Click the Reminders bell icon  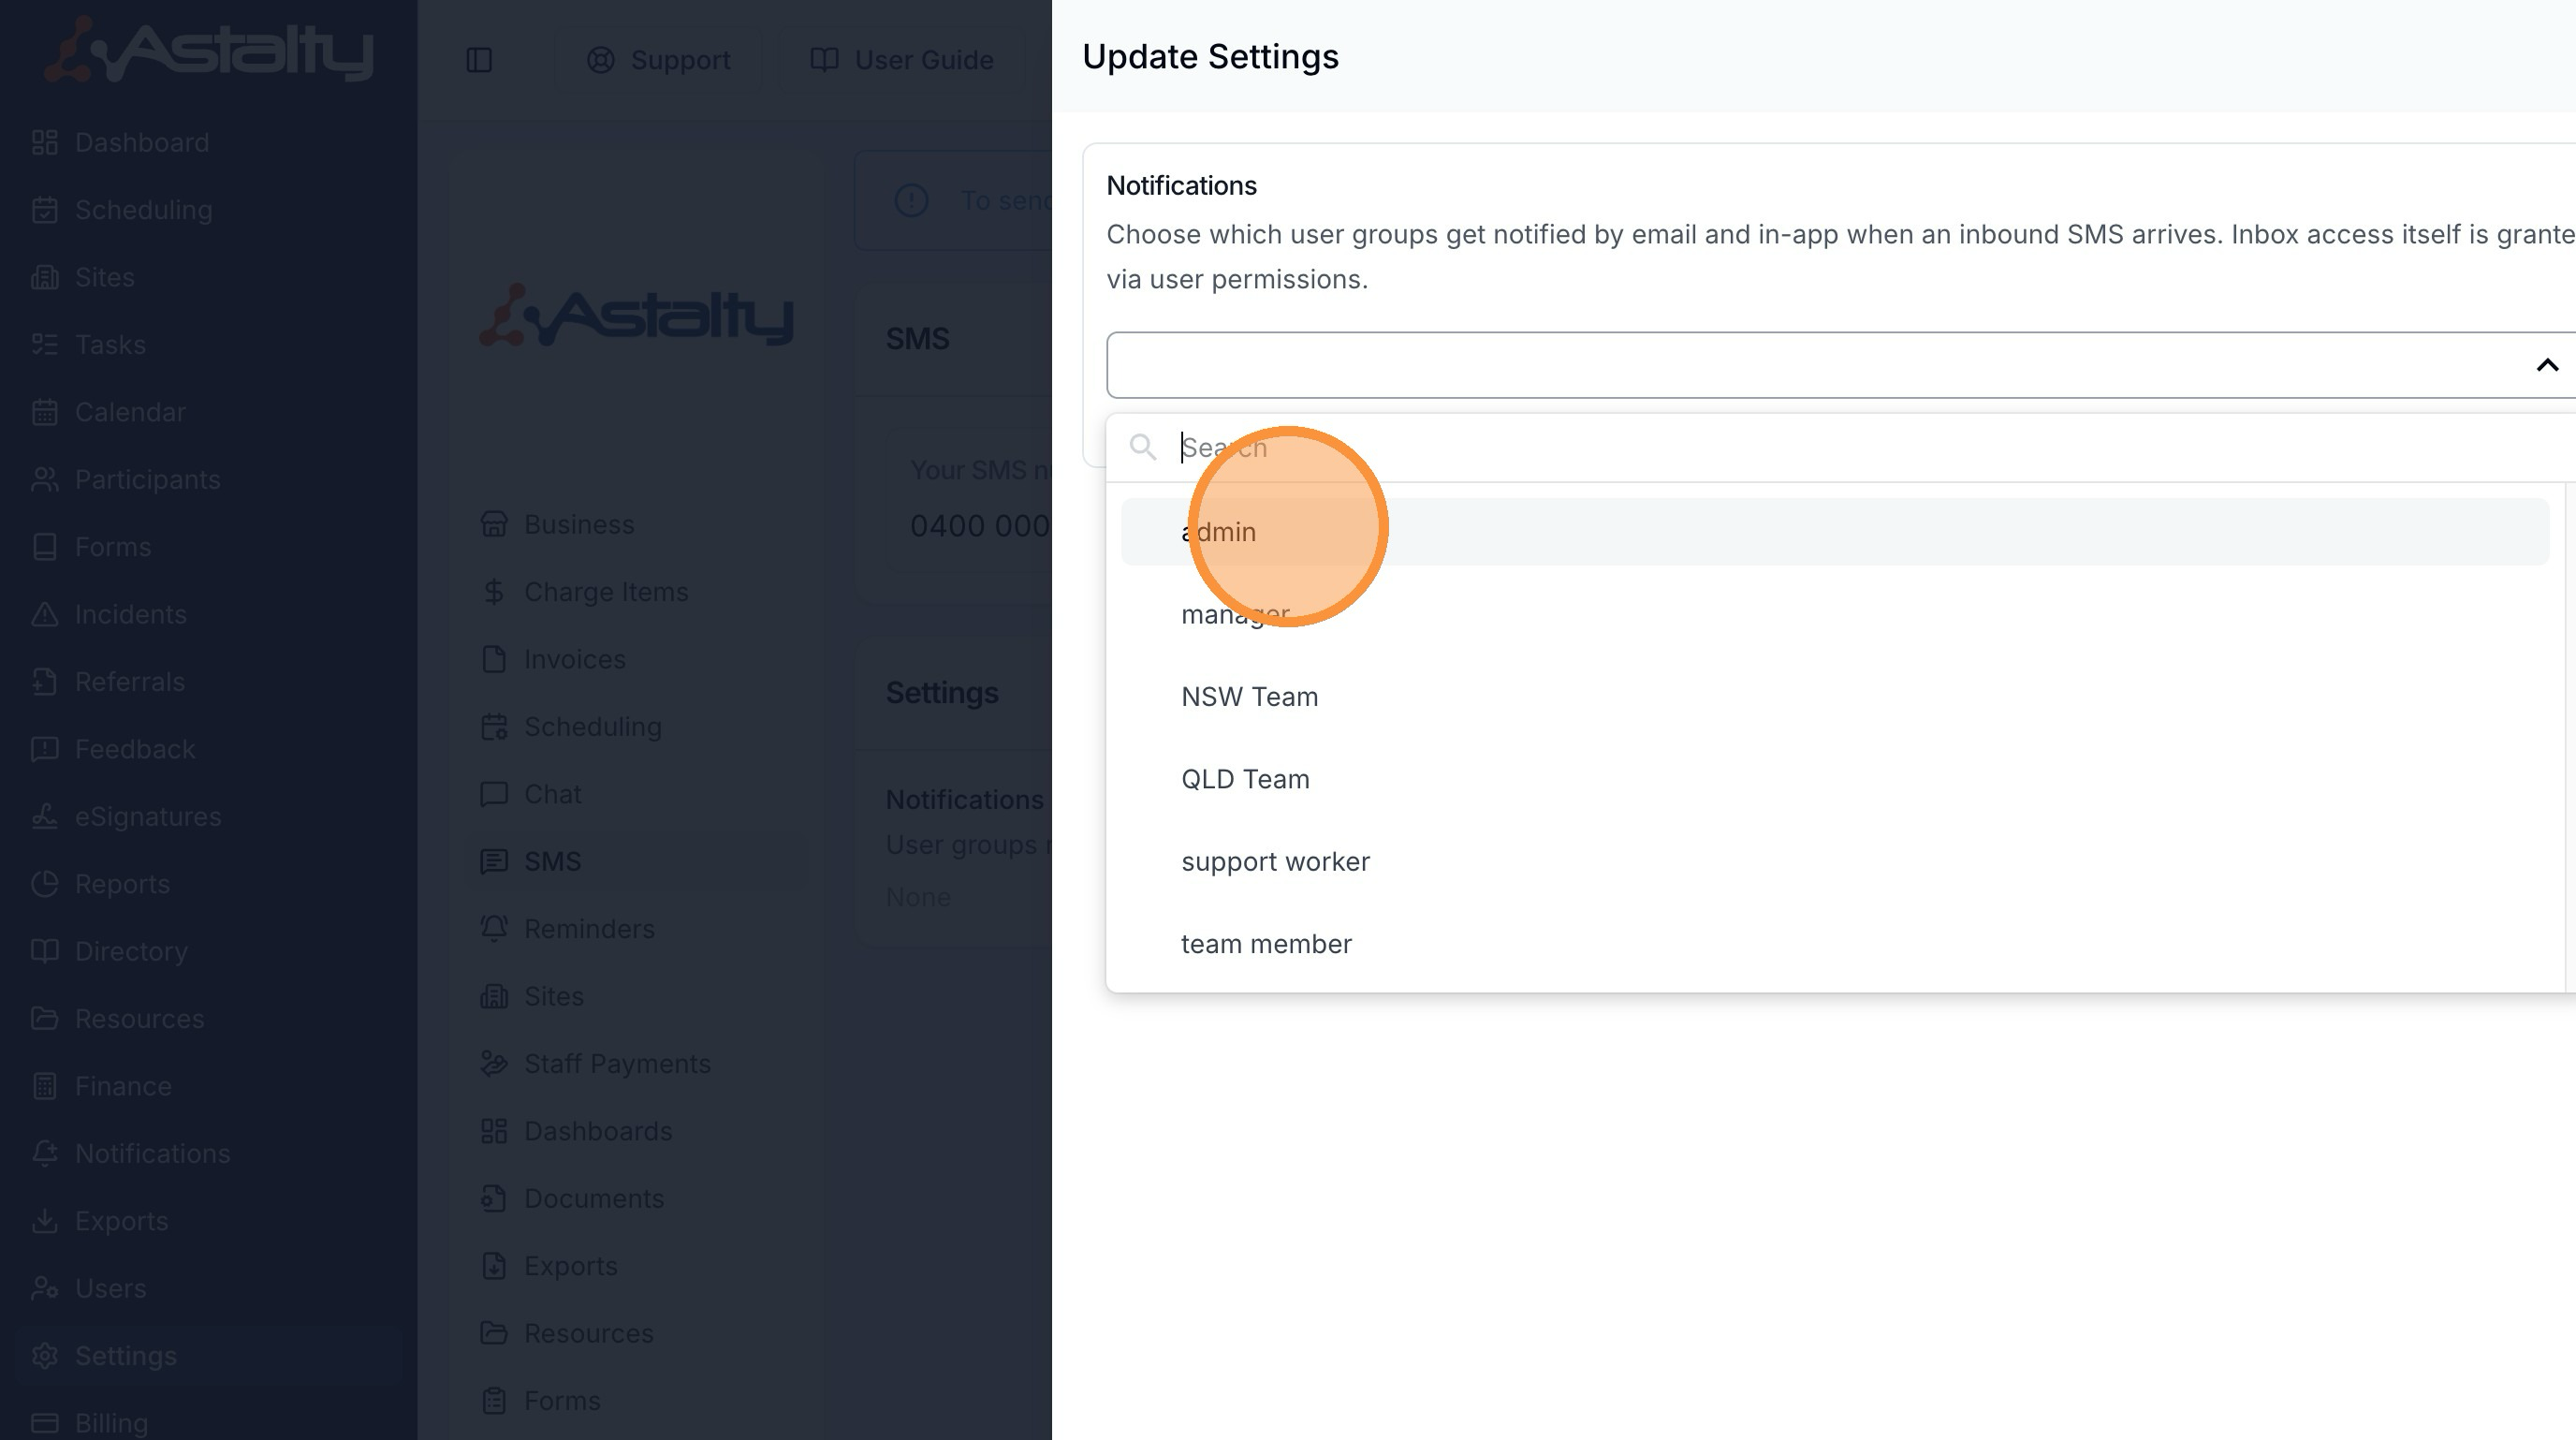pyautogui.click(x=494, y=929)
